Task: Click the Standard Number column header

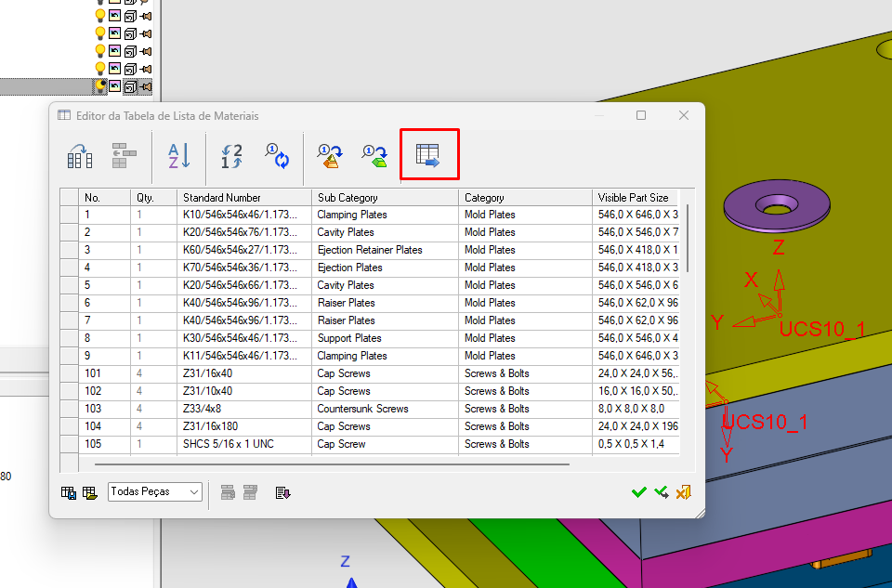Action: pyautogui.click(x=222, y=198)
